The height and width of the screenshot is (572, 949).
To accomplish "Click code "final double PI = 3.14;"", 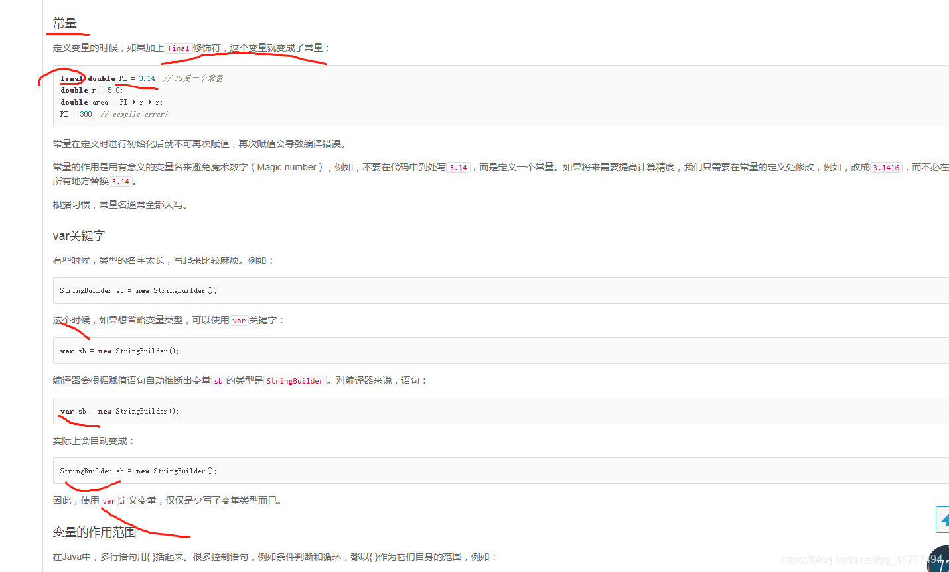I will (x=109, y=78).
